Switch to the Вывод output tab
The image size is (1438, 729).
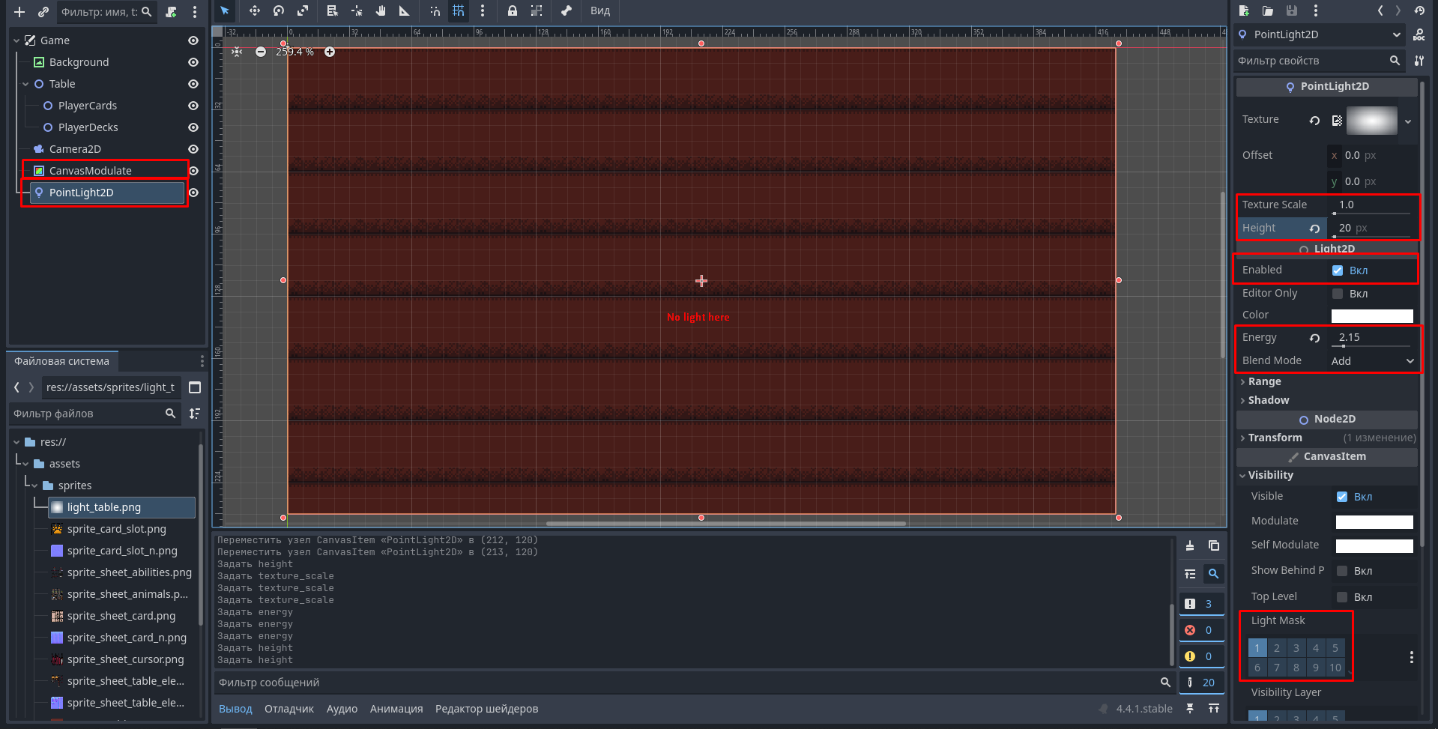[x=235, y=709]
